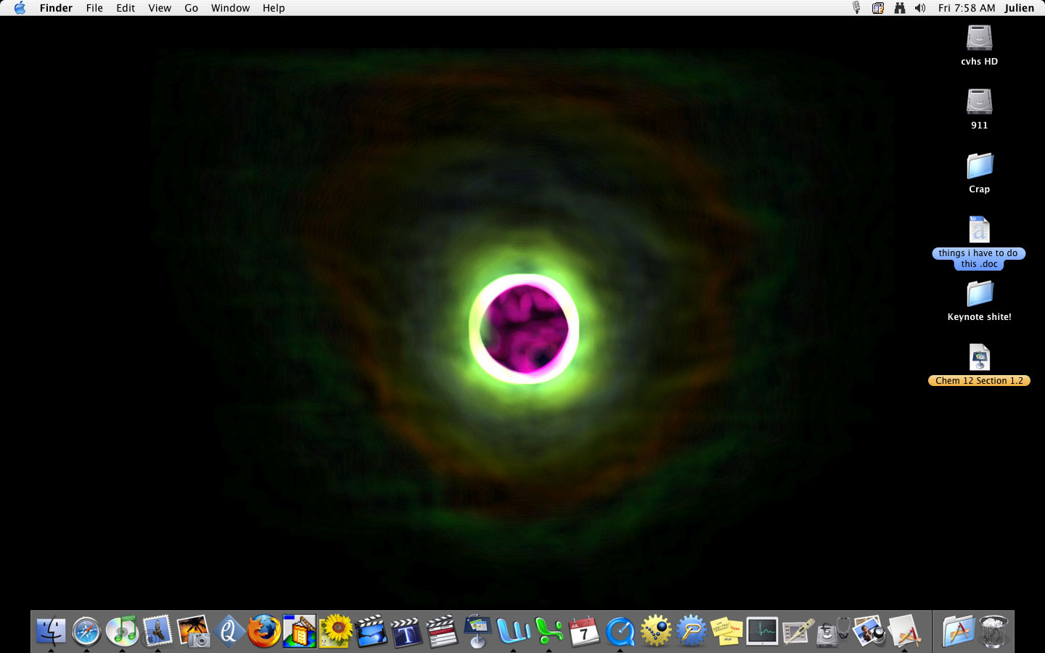This screenshot has width=1045, height=653.
Task: Select the 'Keynote shite!' folder
Action: click(x=979, y=294)
